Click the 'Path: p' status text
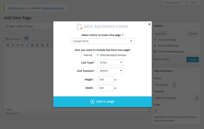This screenshot has width=204, height=129. coord(9,109)
